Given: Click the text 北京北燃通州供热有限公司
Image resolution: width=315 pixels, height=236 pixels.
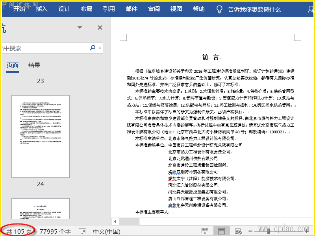Looking at the screenshot, I should pyautogui.click(x=193, y=159).
